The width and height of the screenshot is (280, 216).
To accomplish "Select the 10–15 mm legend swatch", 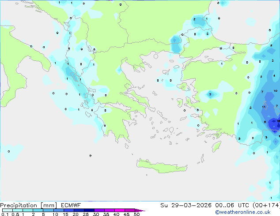I will (58, 210).
